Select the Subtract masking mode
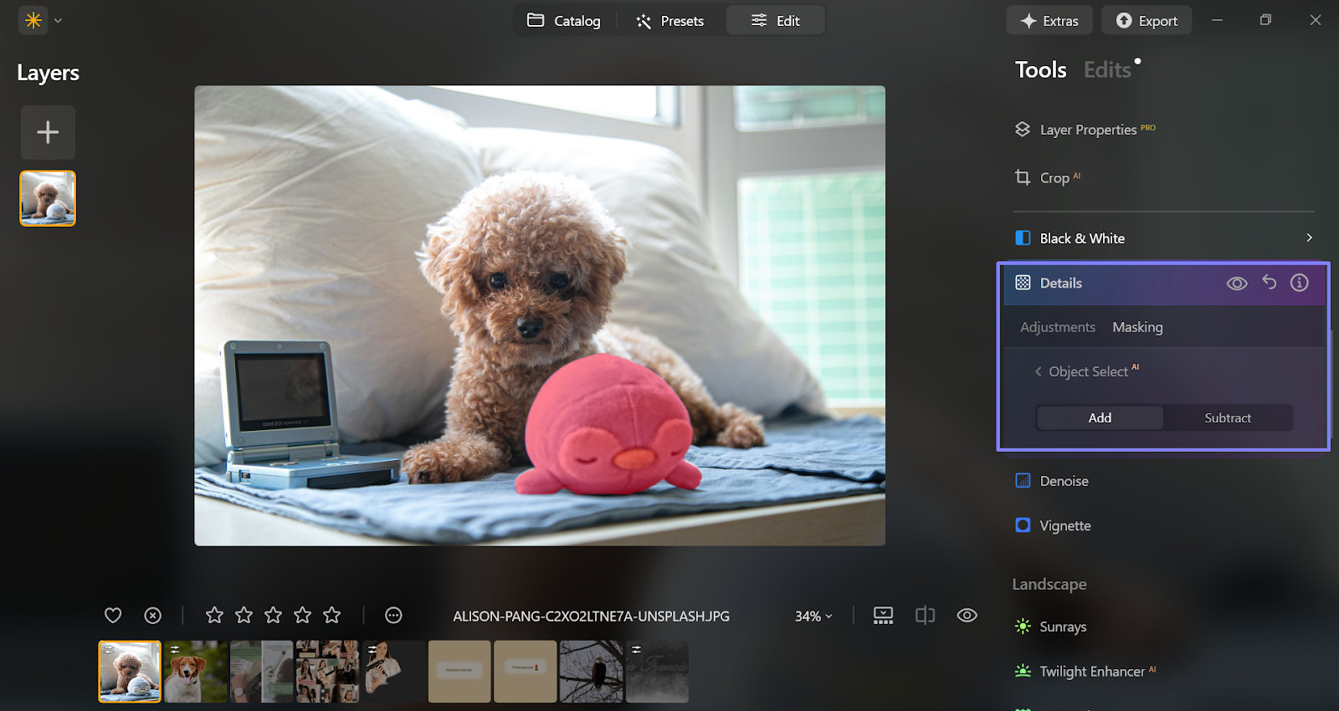 (x=1227, y=417)
